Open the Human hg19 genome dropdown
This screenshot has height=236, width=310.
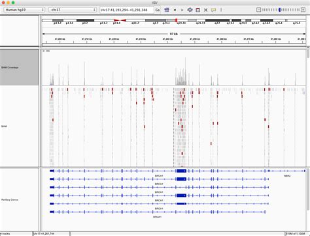[x=24, y=10]
